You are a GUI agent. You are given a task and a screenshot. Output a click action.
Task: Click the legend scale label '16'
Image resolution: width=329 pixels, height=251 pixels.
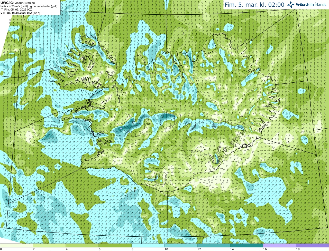coord(265,249)
